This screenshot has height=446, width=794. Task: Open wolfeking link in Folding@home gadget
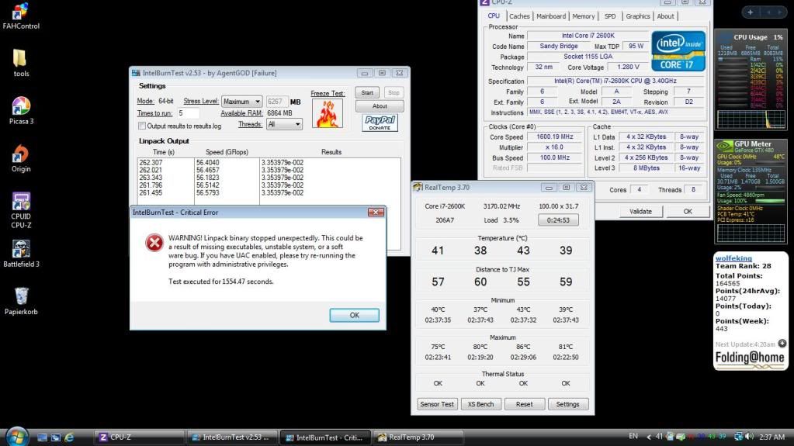tap(733, 258)
